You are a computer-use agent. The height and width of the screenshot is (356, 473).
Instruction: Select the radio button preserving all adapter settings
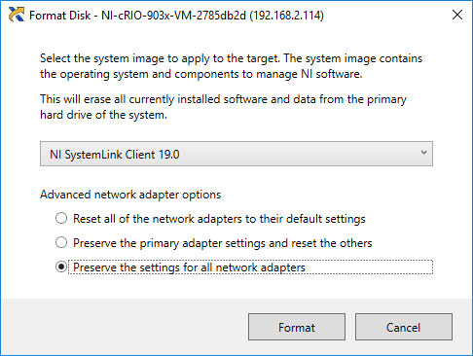click(61, 267)
